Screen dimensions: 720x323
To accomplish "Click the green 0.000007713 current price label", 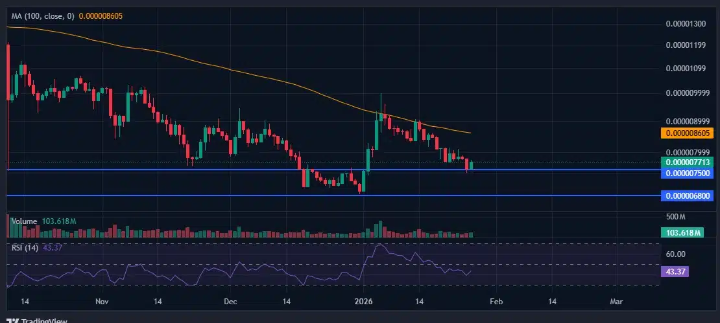I will tap(686, 162).
